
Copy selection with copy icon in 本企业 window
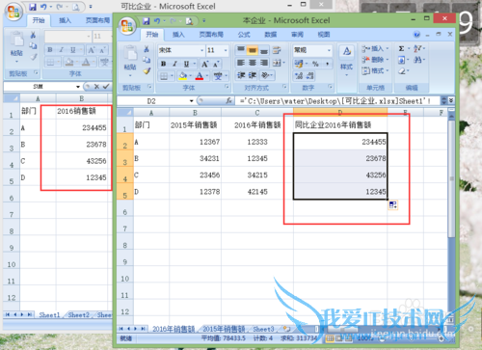pyautogui.click(x=147, y=60)
